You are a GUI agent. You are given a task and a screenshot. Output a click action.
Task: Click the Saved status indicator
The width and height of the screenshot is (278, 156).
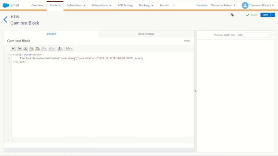coord(252,15)
